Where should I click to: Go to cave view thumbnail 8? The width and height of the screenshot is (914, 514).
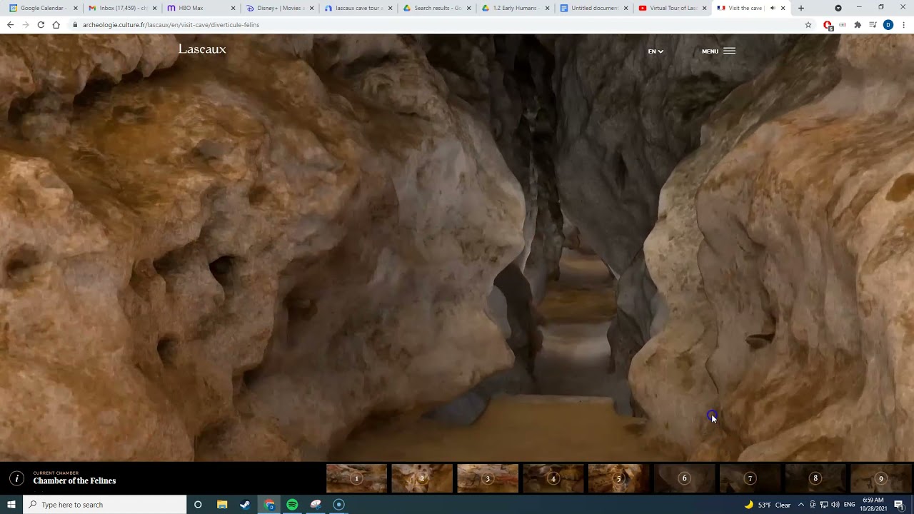[x=815, y=478]
